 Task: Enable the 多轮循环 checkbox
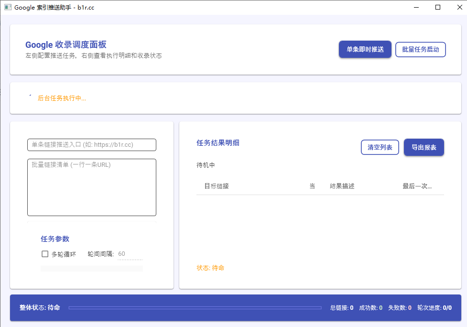click(45, 254)
